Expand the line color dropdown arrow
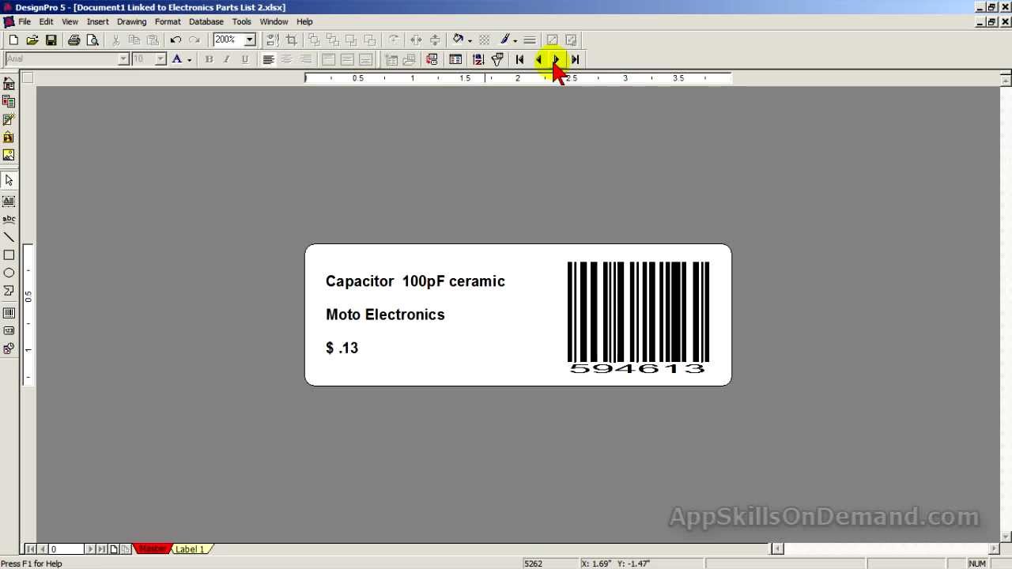 click(x=515, y=40)
